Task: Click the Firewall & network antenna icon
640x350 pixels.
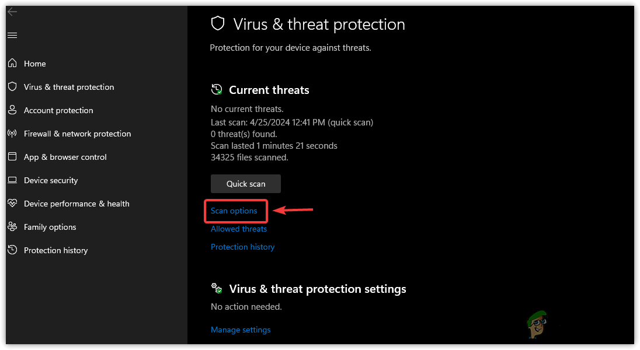Action: (x=12, y=134)
